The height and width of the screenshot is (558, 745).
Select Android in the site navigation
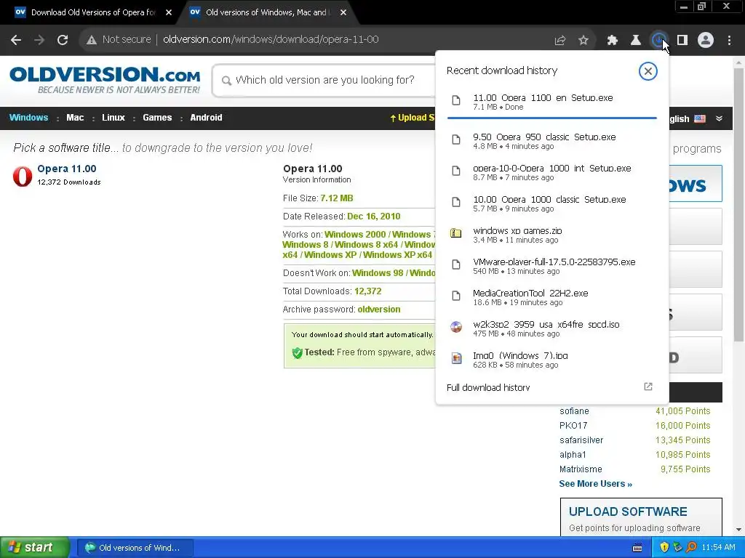pos(206,118)
